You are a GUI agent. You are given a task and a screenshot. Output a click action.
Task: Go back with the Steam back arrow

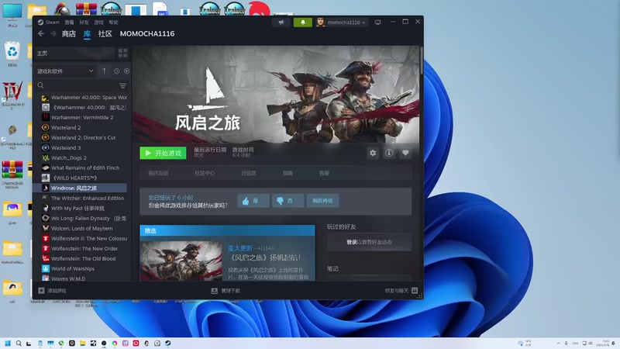pos(41,33)
